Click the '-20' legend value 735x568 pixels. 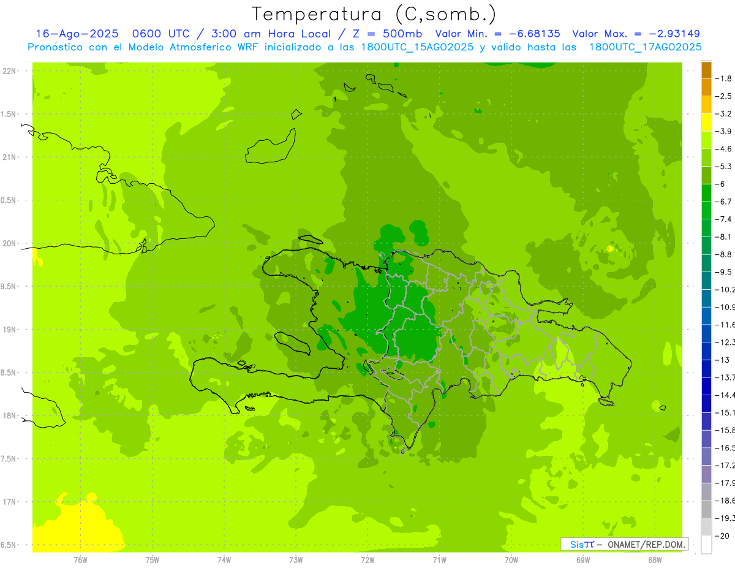coord(723,536)
